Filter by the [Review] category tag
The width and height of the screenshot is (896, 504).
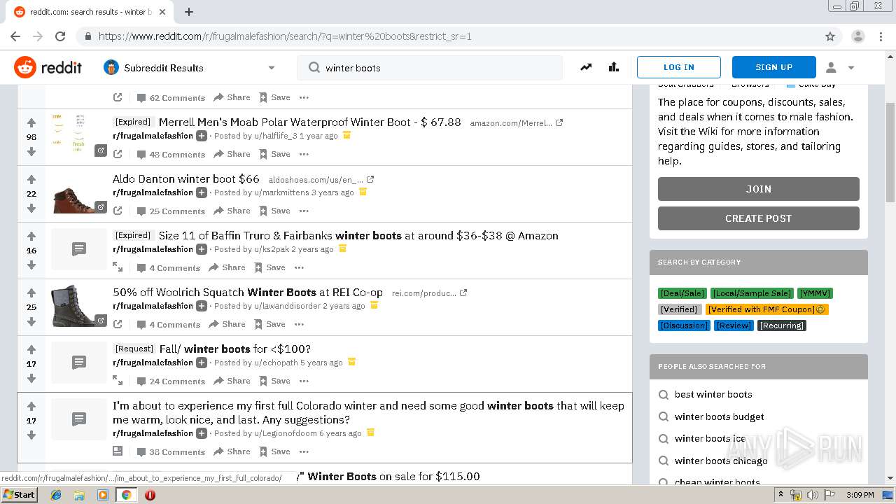734,325
